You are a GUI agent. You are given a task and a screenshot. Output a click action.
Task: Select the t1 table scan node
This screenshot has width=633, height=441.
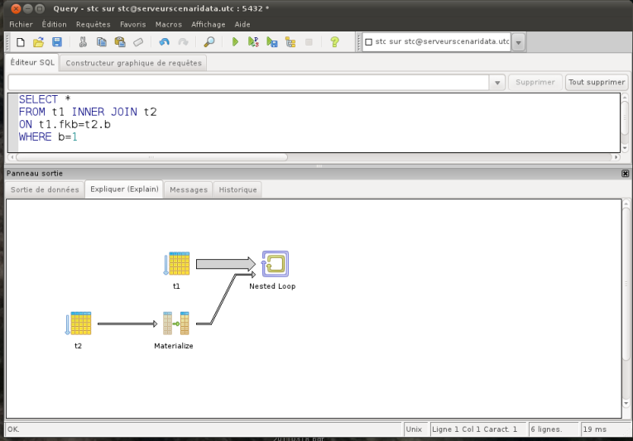(176, 264)
